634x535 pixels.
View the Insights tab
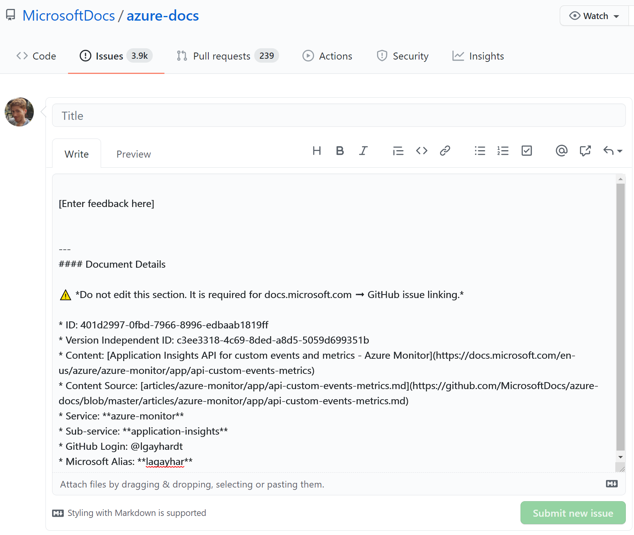[x=478, y=56]
